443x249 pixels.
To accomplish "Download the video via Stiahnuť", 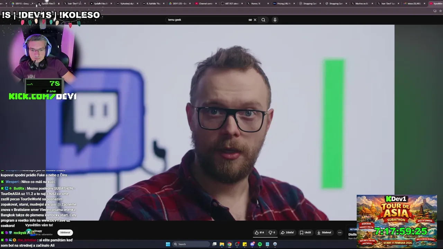I will (x=324, y=232).
